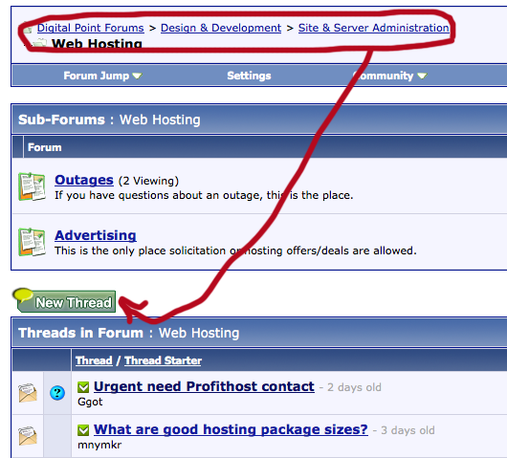Open 'What are good hosting package sizes?' thread
507x458 pixels.
231,429
